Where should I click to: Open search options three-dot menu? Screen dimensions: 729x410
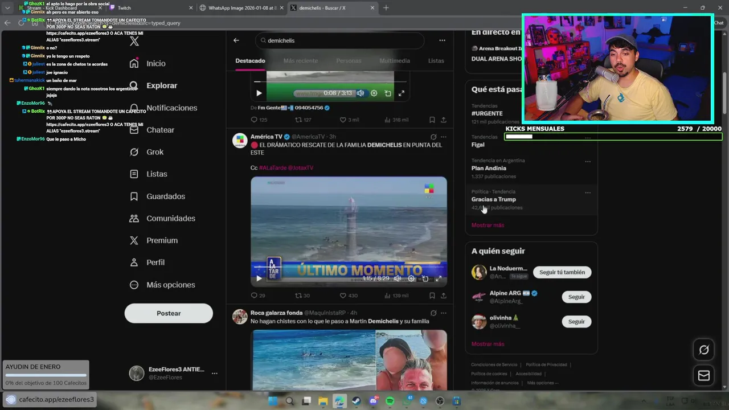pyautogui.click(x=442, y=40)
